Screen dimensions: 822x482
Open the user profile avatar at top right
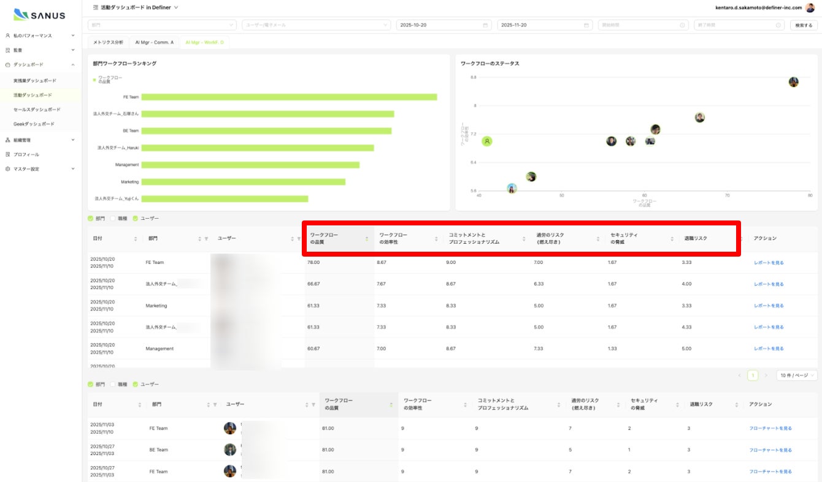point(810,7)
